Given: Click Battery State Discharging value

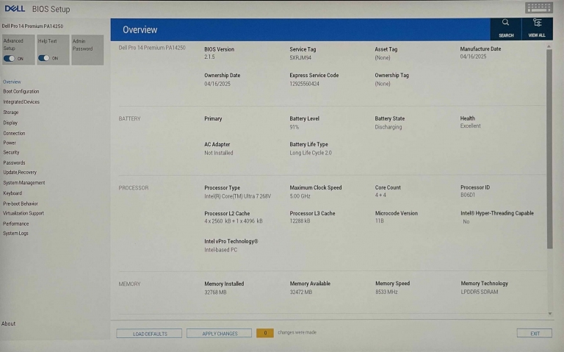Looking at the screenshot, I should [388, 127].
